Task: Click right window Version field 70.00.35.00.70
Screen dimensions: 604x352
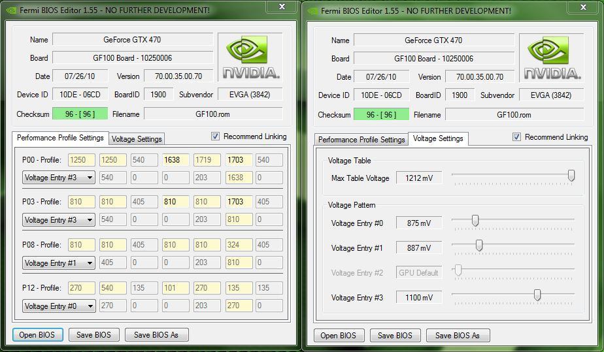Action: click(x=480, y=76)
